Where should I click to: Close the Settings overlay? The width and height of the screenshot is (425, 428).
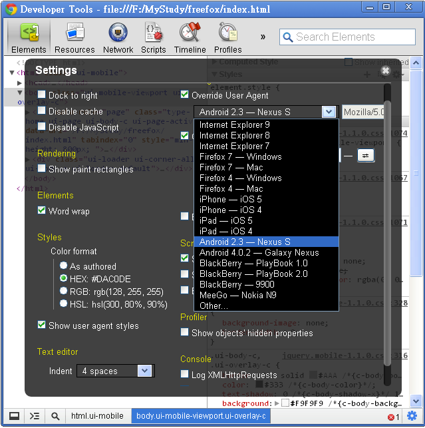[x=386, y=71]
